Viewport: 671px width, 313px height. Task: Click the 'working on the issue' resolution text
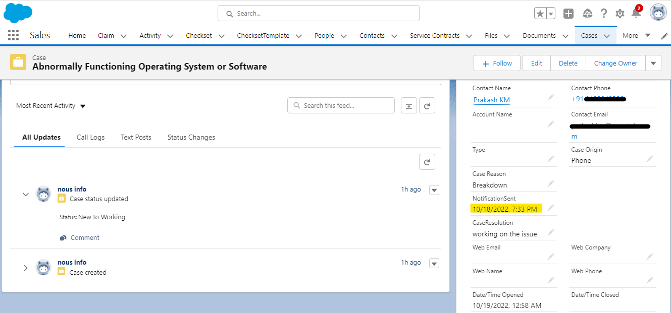pos(504,234)
